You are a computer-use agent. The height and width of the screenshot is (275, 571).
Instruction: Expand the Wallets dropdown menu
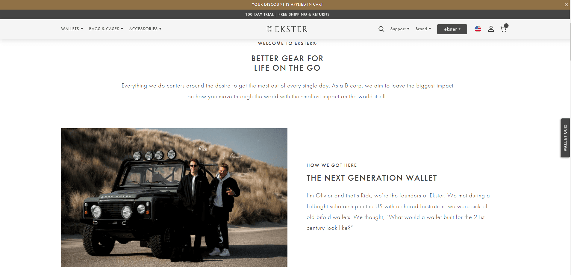pyautogui.click(x=72, y=29)
